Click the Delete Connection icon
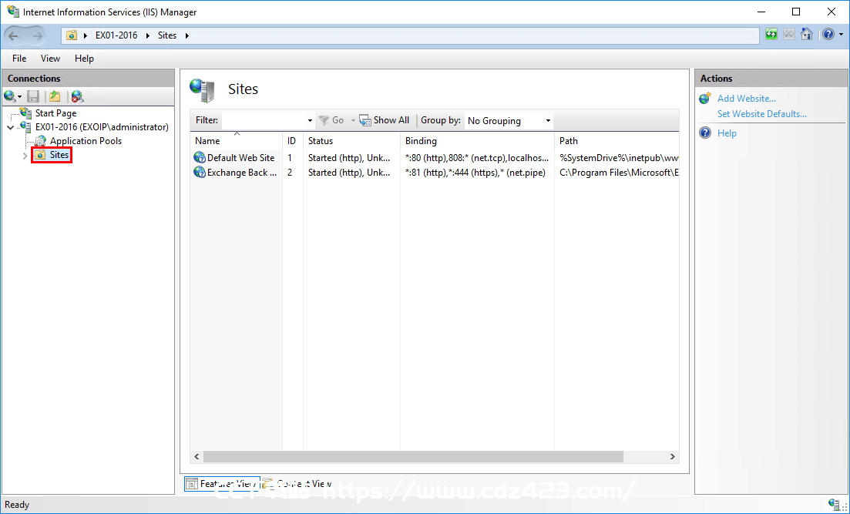850x514 pixels. [x=78, y=96]
